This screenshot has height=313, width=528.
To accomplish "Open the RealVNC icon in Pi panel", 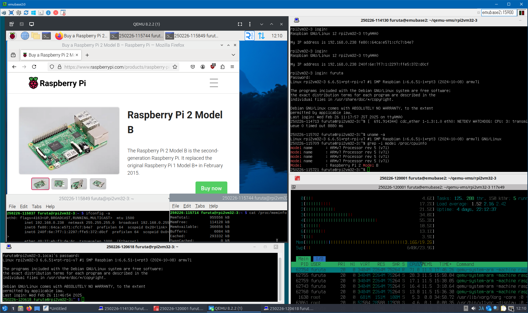I will click(249, 36).
